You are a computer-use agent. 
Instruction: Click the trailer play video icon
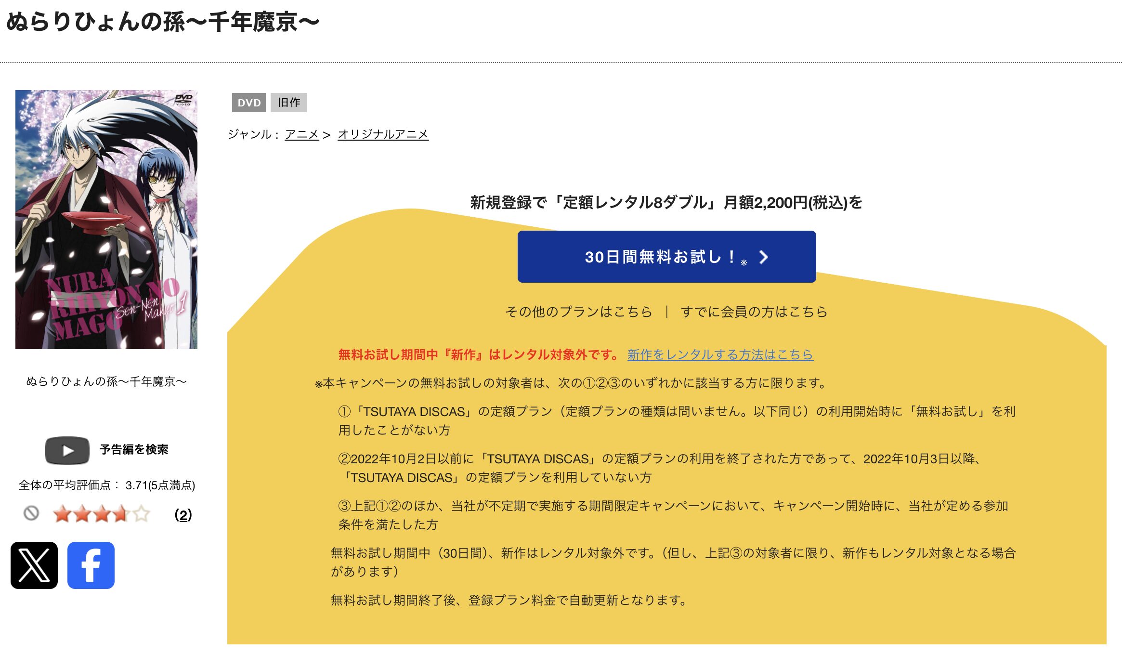click(x=67, y=450)
